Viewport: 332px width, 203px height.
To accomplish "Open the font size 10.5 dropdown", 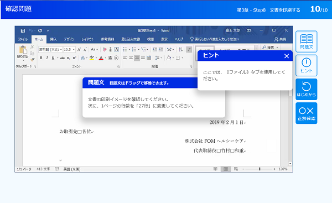I will click(x=74, y=50).
